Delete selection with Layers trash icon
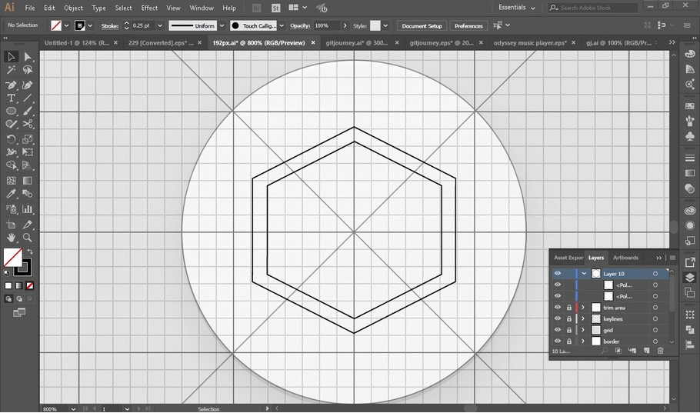The image size is (700, 413). pos(660,351)
